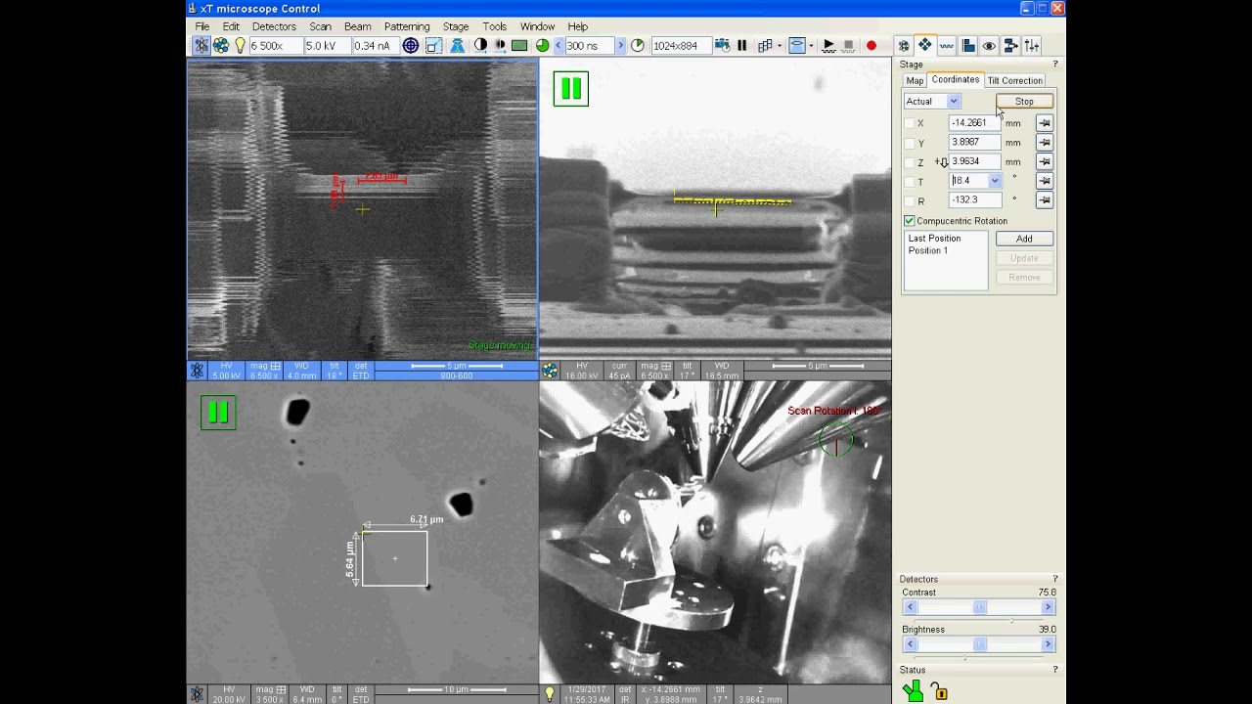This screenshot has height=704, width=1252.
Task: Open the Detectors menu
Action: (x=274, y=26)
